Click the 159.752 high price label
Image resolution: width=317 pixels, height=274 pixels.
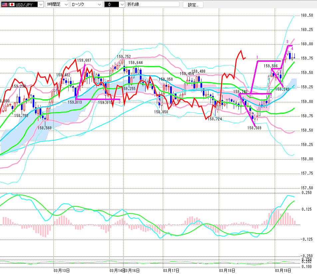[124, 57]
